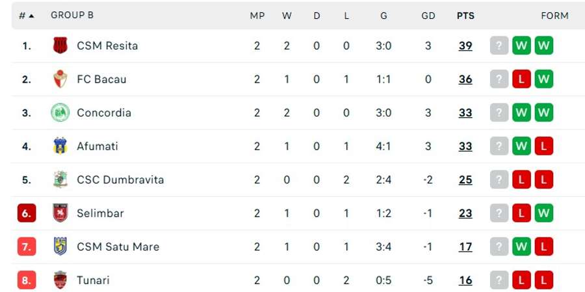
Task: Open the Tunari team name link
Action: click(x=93, y=280)
